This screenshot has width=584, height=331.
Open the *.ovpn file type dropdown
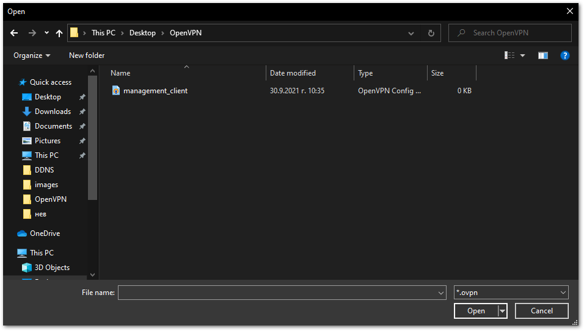click(x=511, y=293)
